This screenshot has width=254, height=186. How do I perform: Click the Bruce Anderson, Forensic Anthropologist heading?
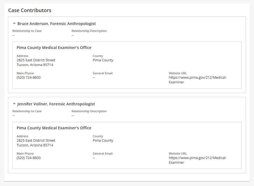point(57,24)
